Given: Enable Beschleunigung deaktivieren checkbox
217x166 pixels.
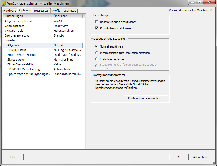Looking at the screenshot, I should [97, 22].
